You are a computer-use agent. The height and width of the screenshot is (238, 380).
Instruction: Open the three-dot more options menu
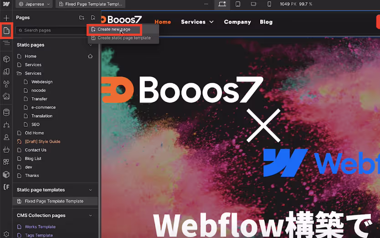(x=206, y=4)
